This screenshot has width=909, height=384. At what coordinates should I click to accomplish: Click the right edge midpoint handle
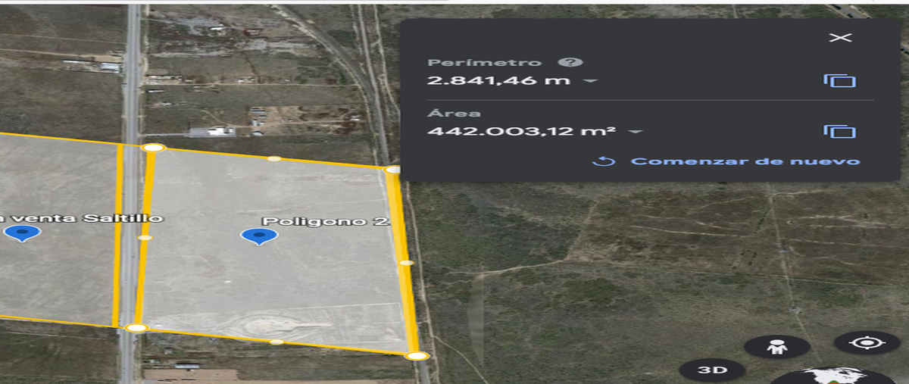click(x=406, y=263)
